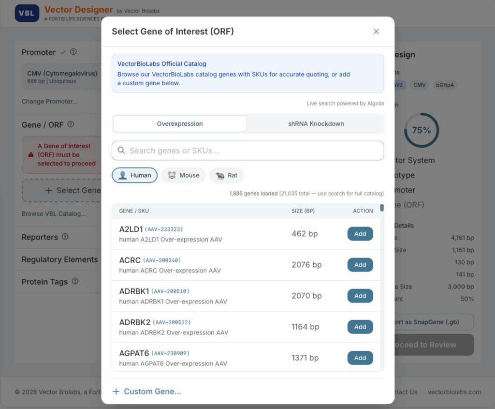Image resolution: width=495 pixels, height=409 pixels.
Task: Add the A2LD1 gene
Action: point(360,234)
